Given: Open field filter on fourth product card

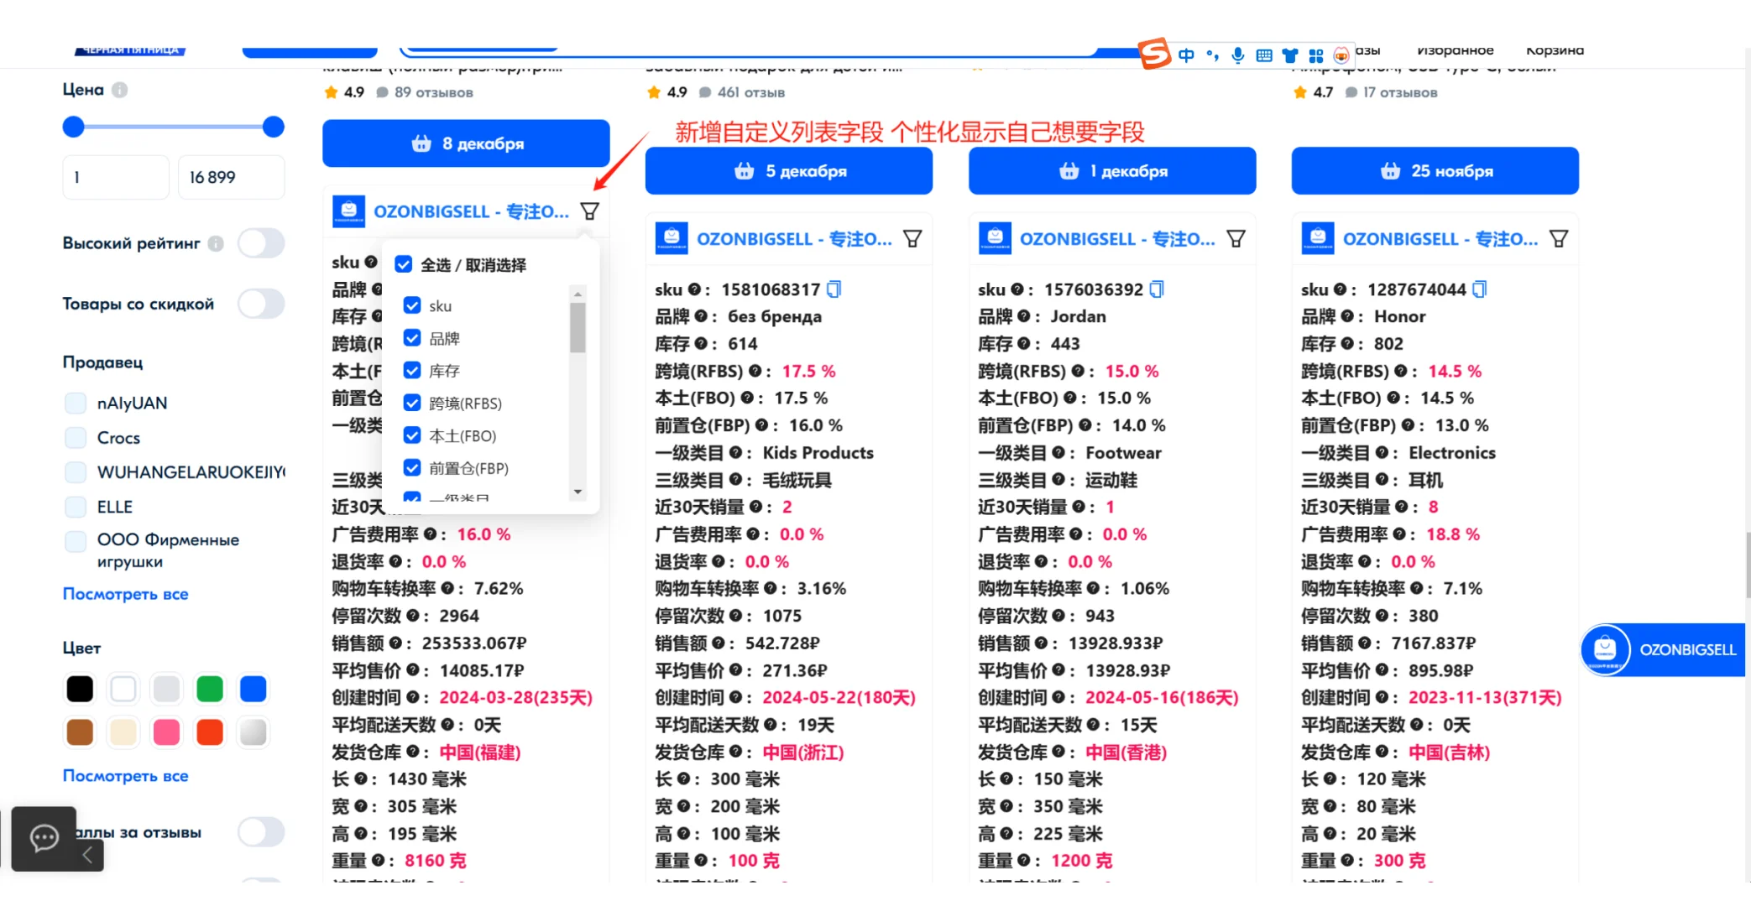Looking at the screenshot, I should 1559,239.
